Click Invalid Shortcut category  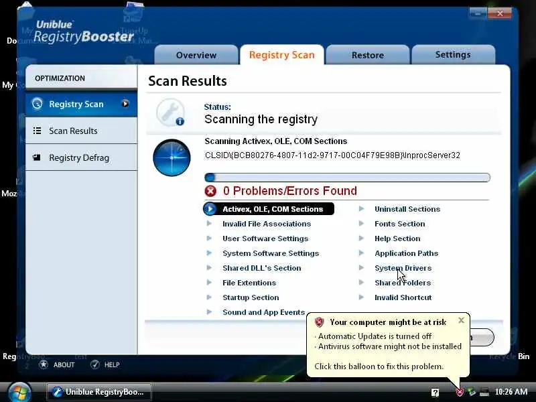click(x=403, y=297)
